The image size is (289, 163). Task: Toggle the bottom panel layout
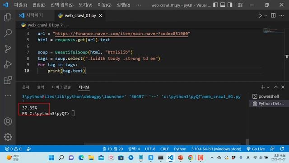coord(223,5)
